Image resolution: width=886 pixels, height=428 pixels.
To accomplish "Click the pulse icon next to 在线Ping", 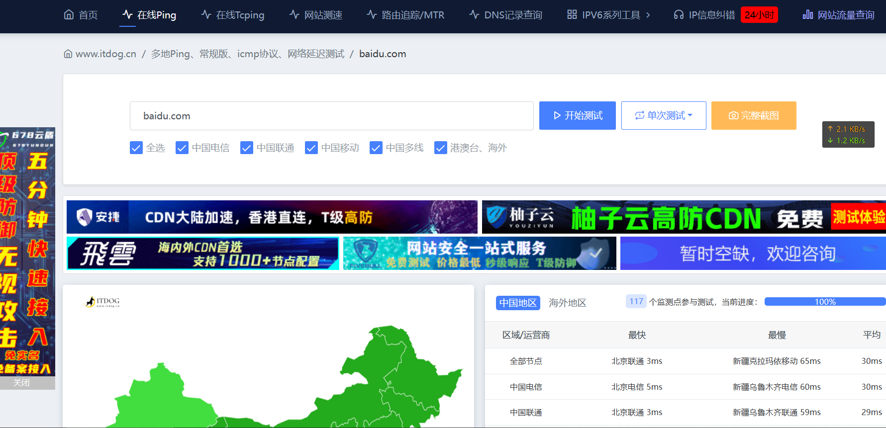I will coord(127,14).
